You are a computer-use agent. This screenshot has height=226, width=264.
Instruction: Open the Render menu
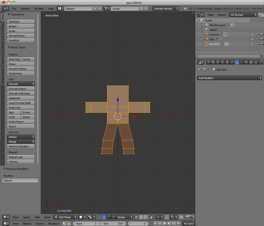pyautogui.click(x=25, y=9)
